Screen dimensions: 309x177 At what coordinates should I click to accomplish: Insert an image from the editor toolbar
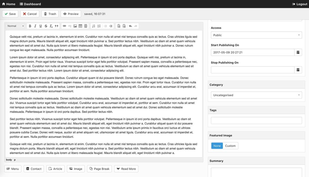point(75,26)
